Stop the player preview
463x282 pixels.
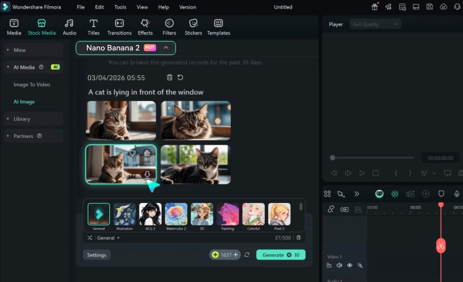coord(376,173)
